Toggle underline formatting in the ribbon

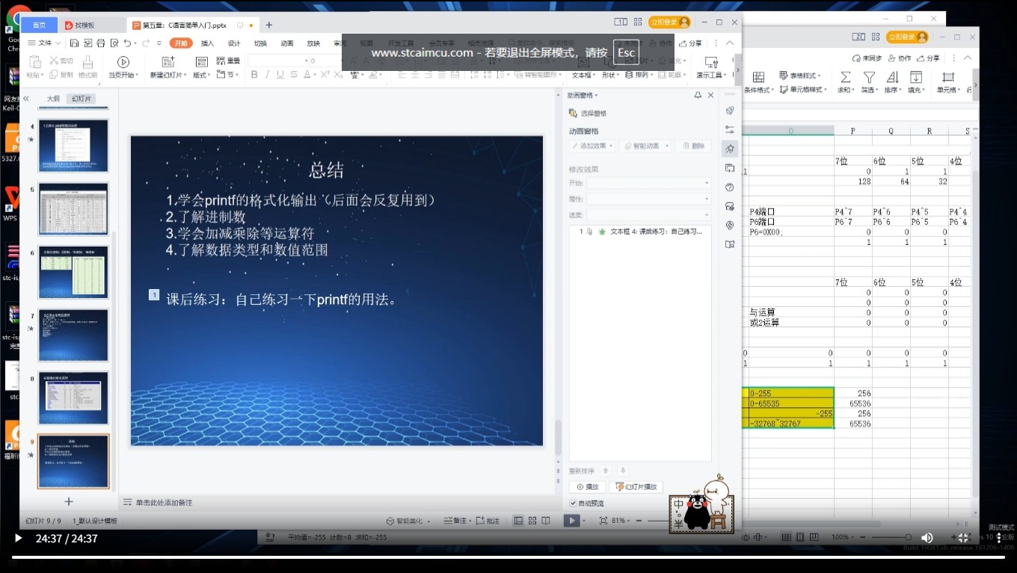click(280, 75)
